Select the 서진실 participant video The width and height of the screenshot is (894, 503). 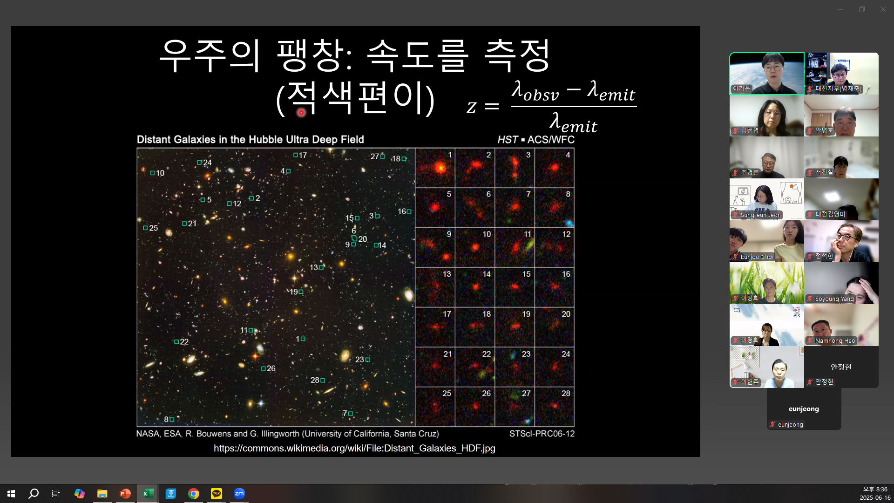point(841,157)
